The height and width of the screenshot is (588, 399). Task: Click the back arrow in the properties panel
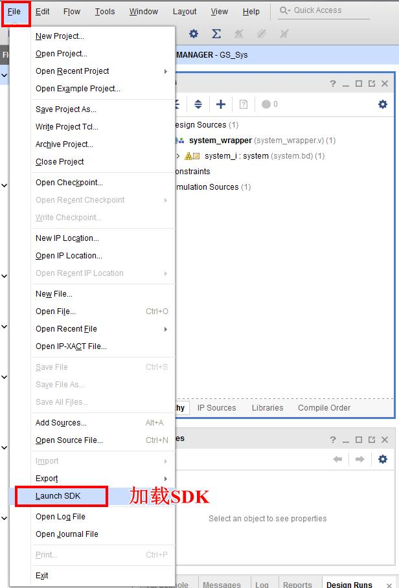click(337, 459)
